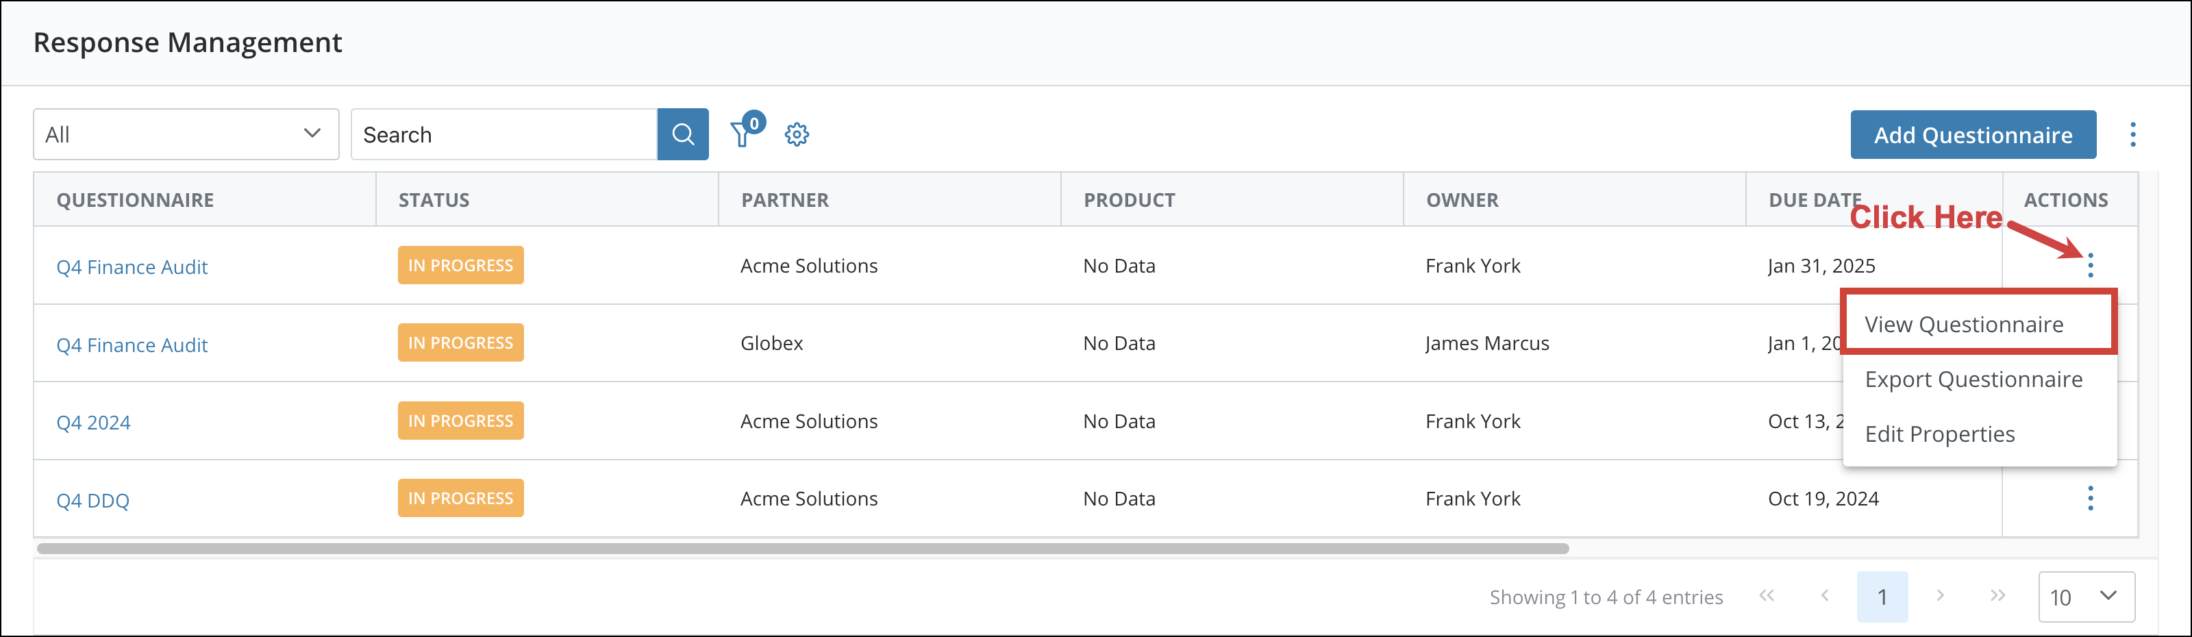Open the vertical ellipsis menu beside Add Questionnaire
This screenshot has width=2192, height=637.
[2133, 134]
